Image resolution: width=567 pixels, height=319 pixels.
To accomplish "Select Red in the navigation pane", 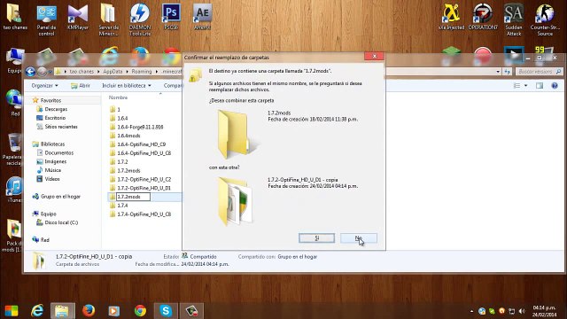I will pyautogui.click(x=44, y=240).
